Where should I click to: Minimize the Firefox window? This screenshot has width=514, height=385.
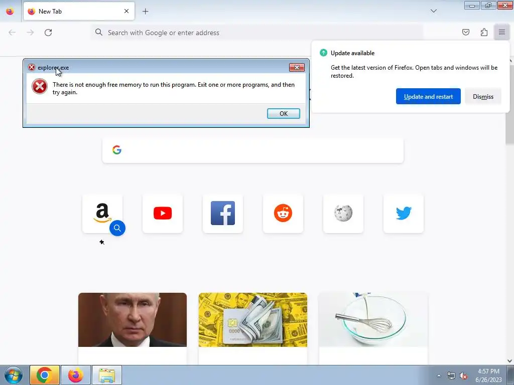pos(472,5)
